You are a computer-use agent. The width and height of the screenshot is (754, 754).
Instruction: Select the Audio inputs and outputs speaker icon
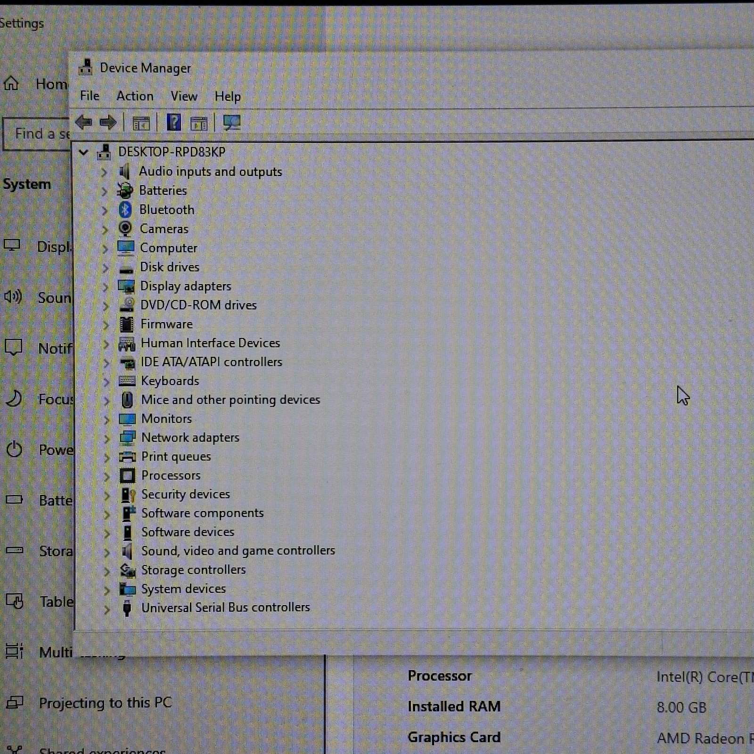point(125,172)
